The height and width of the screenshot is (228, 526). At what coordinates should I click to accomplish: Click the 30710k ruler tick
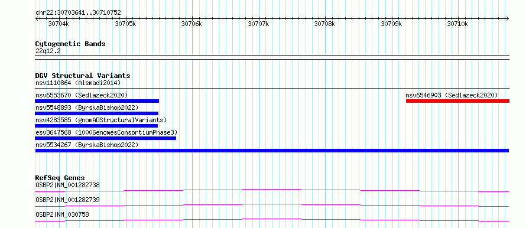tap(458, 24)
